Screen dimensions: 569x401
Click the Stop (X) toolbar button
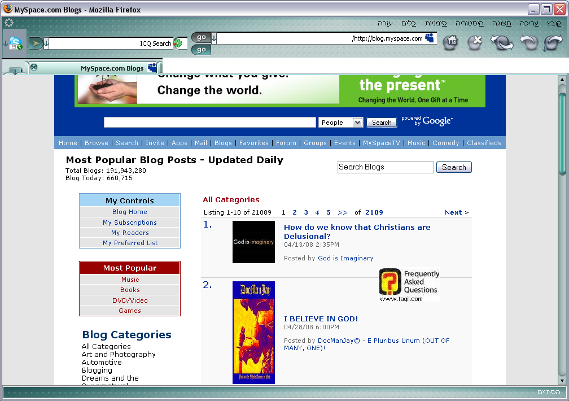(x=475, y=42)
